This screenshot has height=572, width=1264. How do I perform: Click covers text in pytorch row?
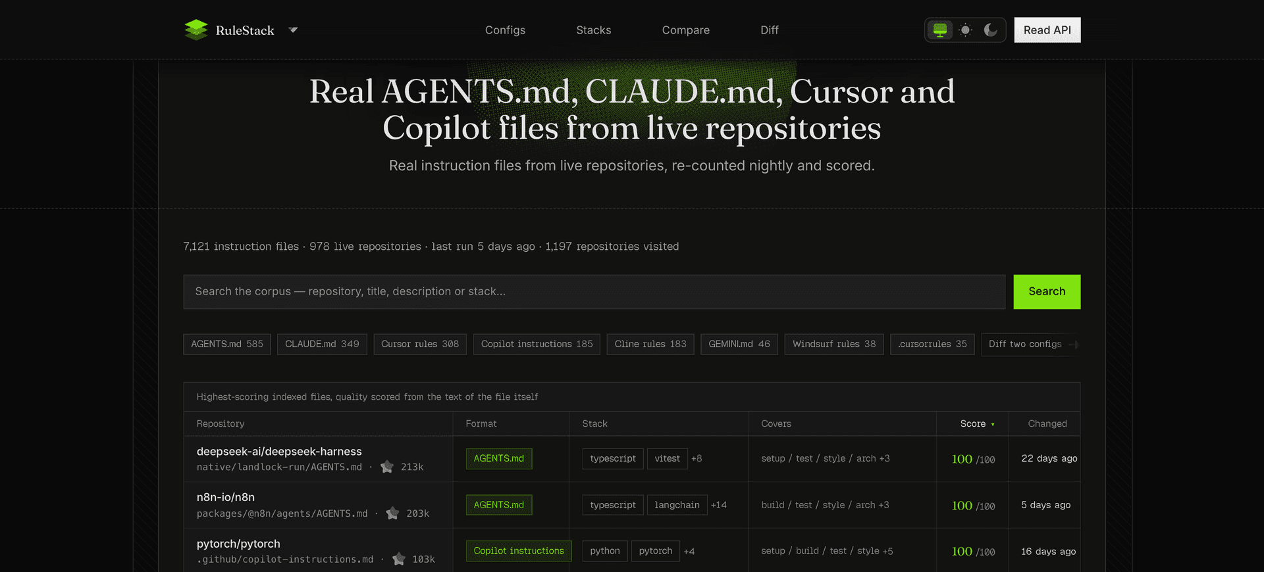(x=827, y=551)
